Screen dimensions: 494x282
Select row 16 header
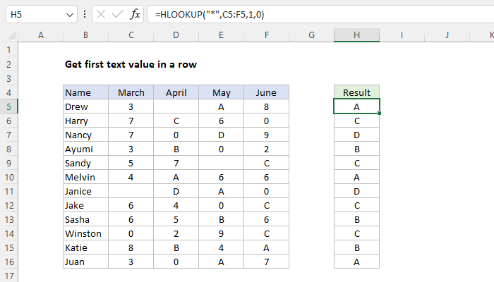point(8,262)
